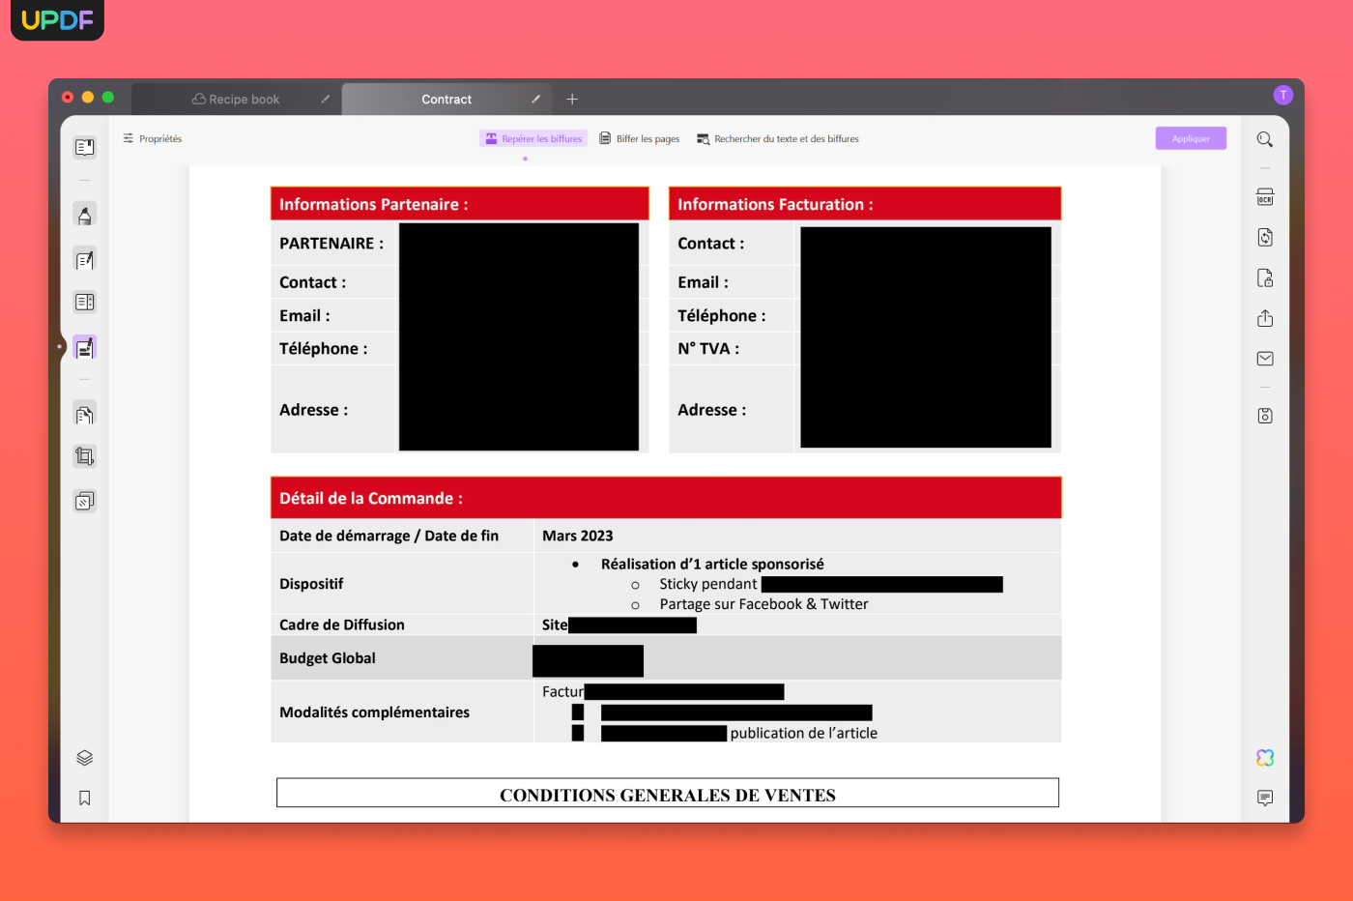Viewport: 1353px width, 901px height.
Task: Click the OCR text recognition icon
Action: click(1265, 197)
